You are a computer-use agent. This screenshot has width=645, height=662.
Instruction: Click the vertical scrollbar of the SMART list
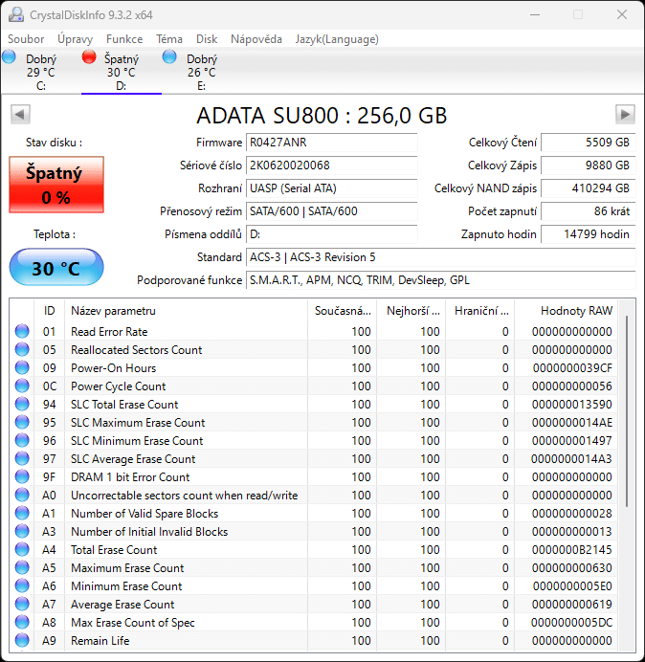[x=627, y=411]
